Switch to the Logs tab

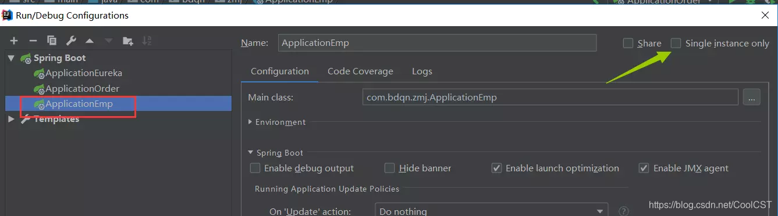[x=422, y=71]
